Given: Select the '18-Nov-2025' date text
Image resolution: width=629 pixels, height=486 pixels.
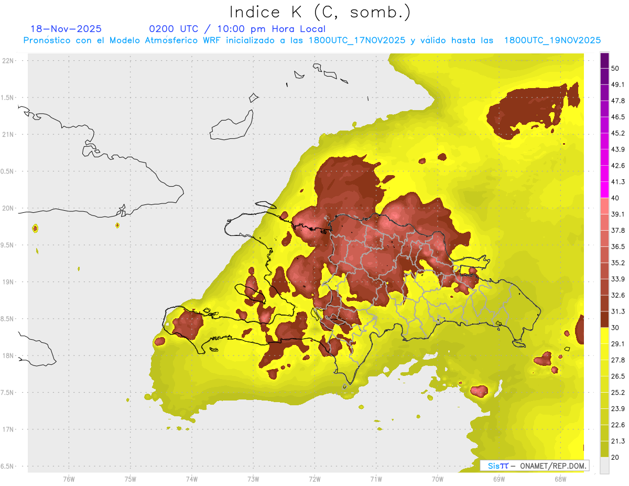Looking at the screenshot, I should [66, 29].
